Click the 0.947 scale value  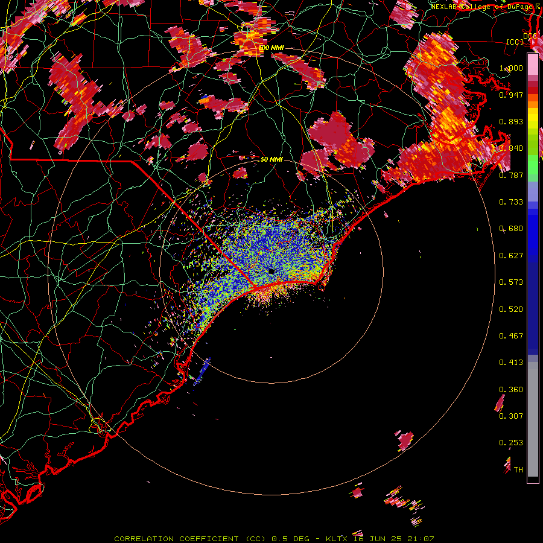click(x=511, y=95)
